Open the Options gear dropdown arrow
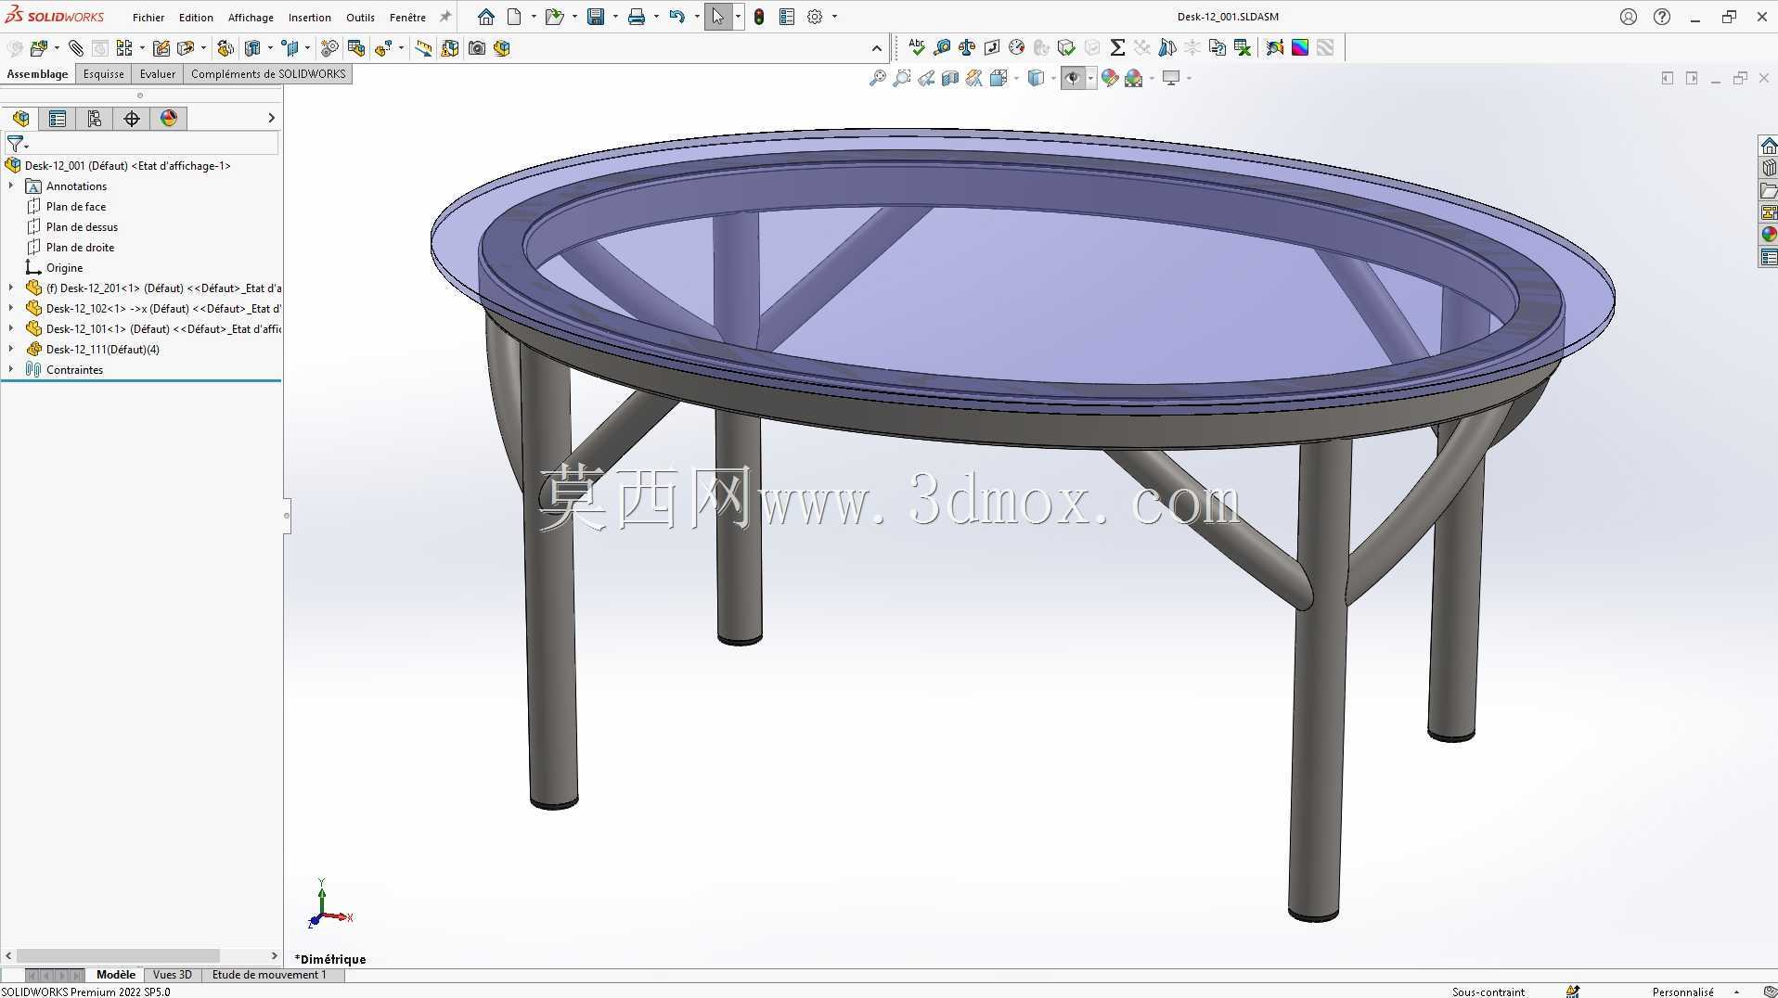This screenshot has width=1778, height=998. pyautogui.click(x=834, y=17)
